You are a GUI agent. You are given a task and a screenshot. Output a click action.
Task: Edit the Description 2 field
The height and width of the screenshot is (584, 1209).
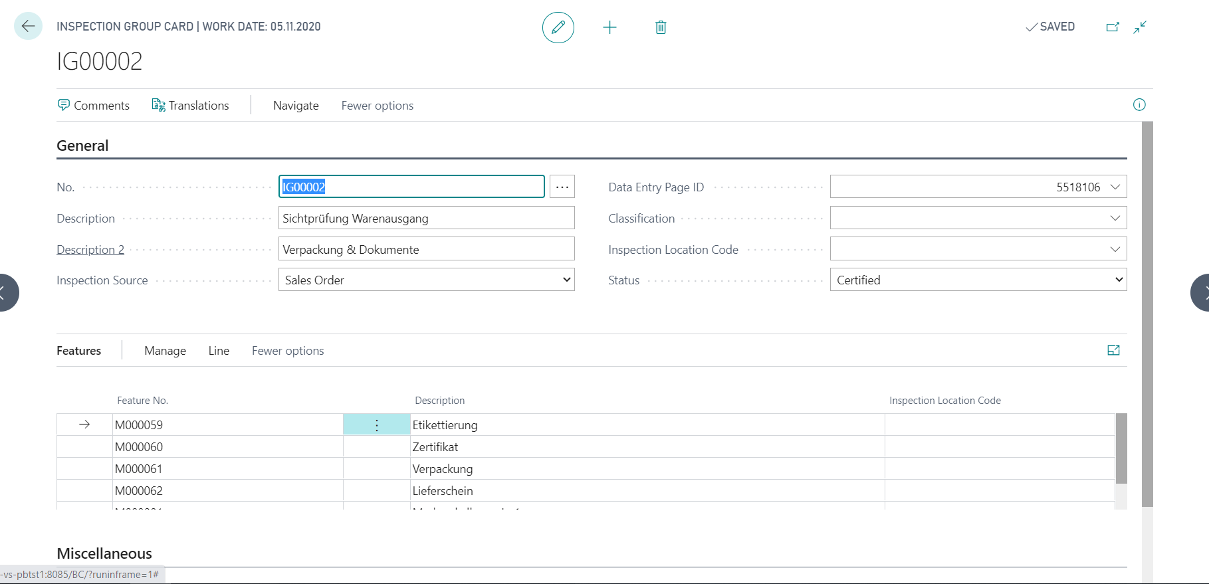427,249
